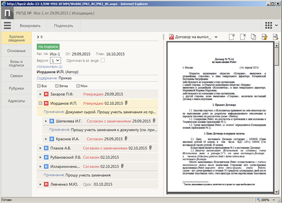Open the Договор на выпол... file dropdown
282x203 pixels.
coord(216,37)
